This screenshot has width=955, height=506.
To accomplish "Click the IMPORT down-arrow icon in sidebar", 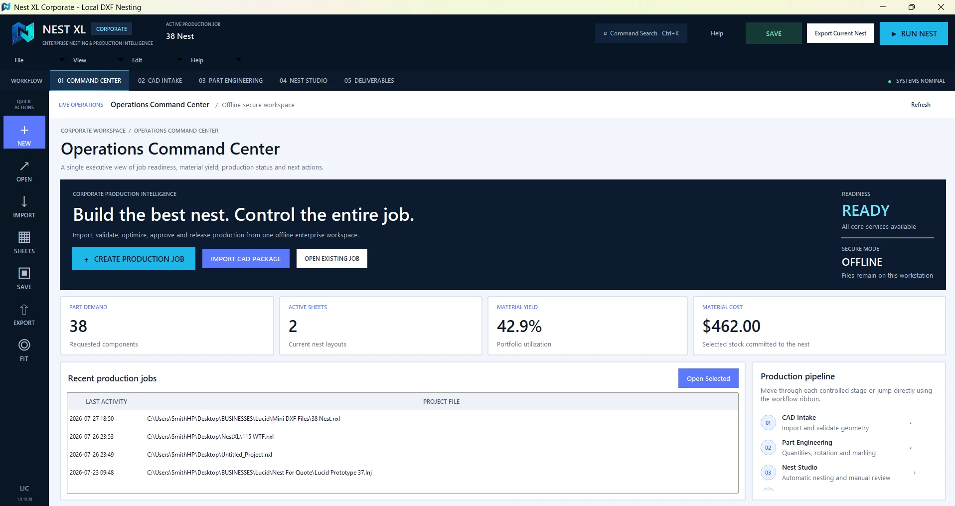I will 24,201.
